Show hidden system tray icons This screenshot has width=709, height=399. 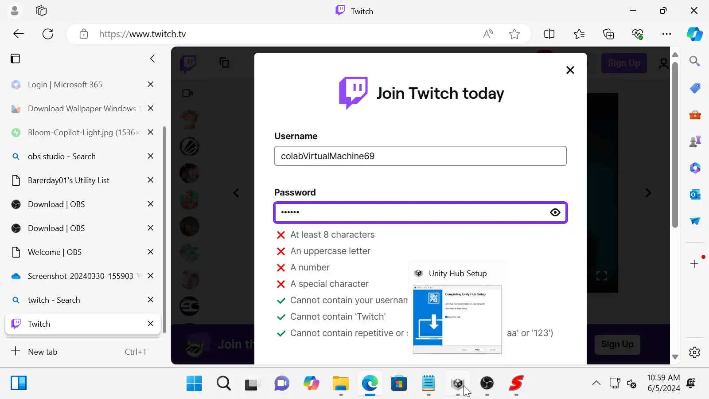pos(596,383)
